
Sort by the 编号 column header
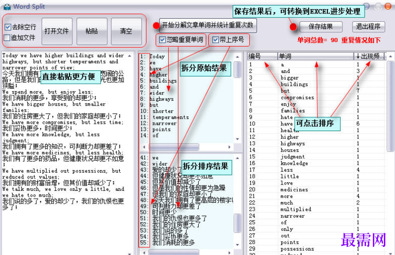click(x=262, y=56)
